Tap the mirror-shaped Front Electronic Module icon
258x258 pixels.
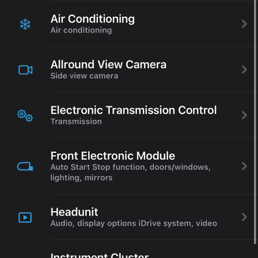[25, 166]
